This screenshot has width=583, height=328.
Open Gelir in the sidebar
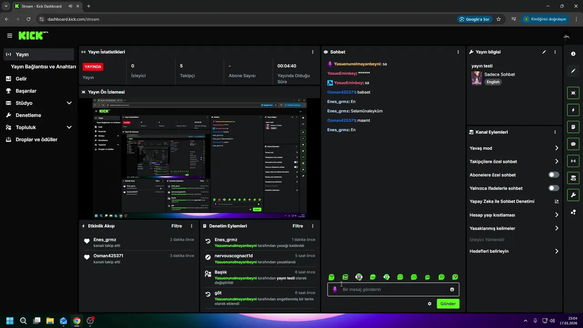point(39,79)
